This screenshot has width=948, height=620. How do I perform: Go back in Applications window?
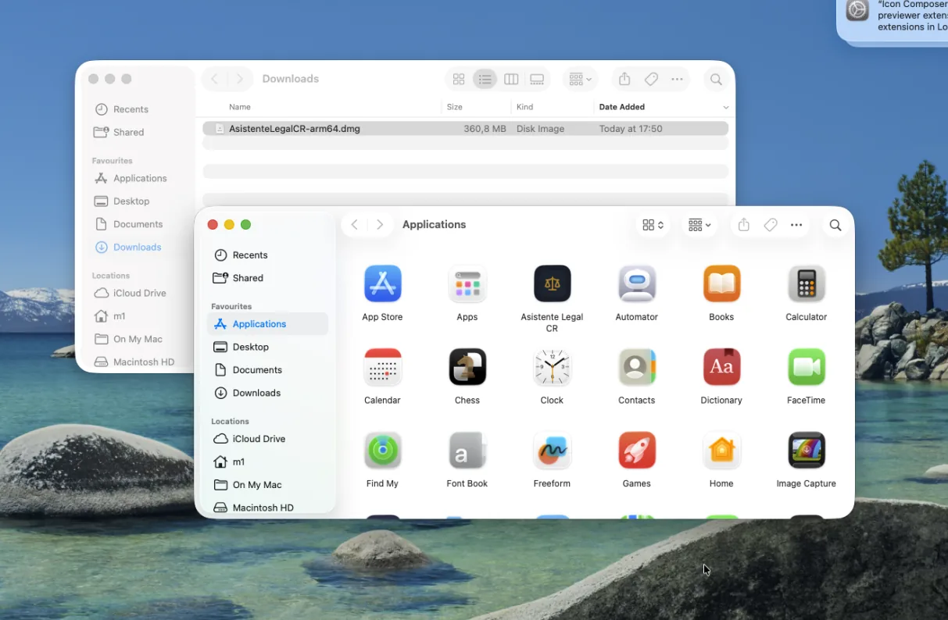pos(355,225)
